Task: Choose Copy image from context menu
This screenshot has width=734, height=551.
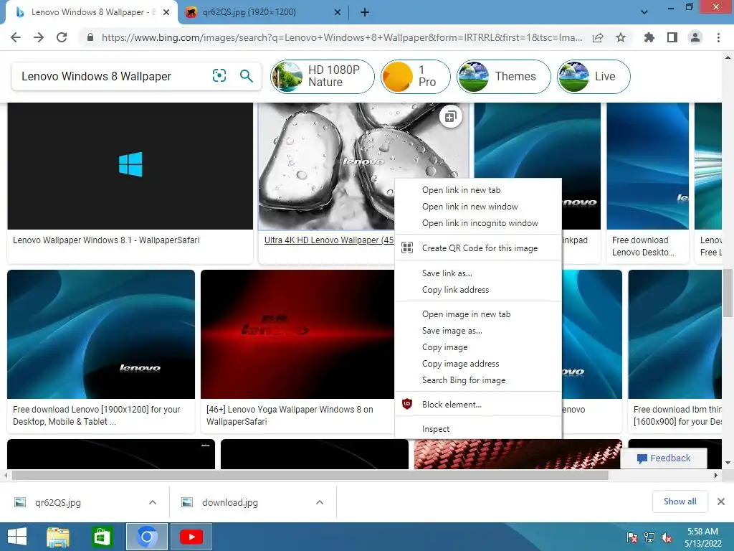Action: point(478,347)
